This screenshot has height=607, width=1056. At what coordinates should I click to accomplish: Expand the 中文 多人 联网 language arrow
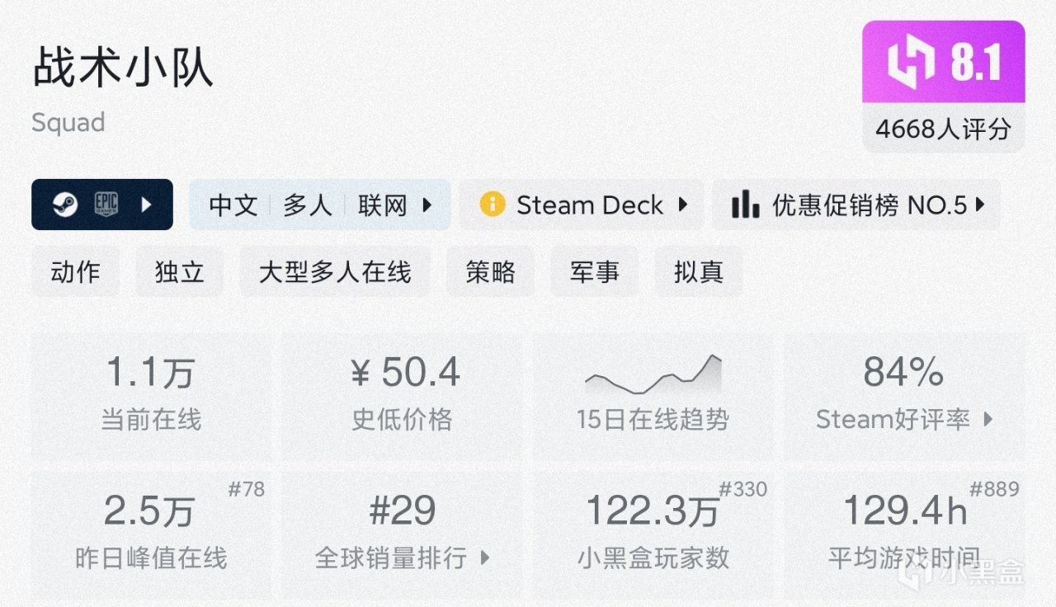(427, 205)
